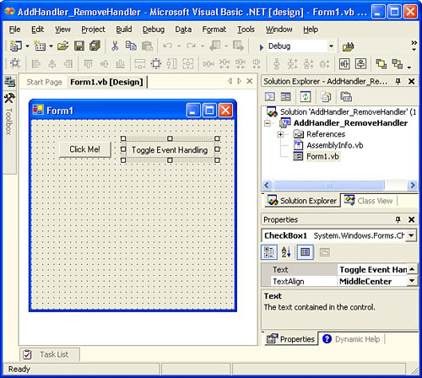Toggle the auto-hide pin on Properties panel
Image resolution: width=422 pixels, height=378 pixels.
(x=398, y=219)
